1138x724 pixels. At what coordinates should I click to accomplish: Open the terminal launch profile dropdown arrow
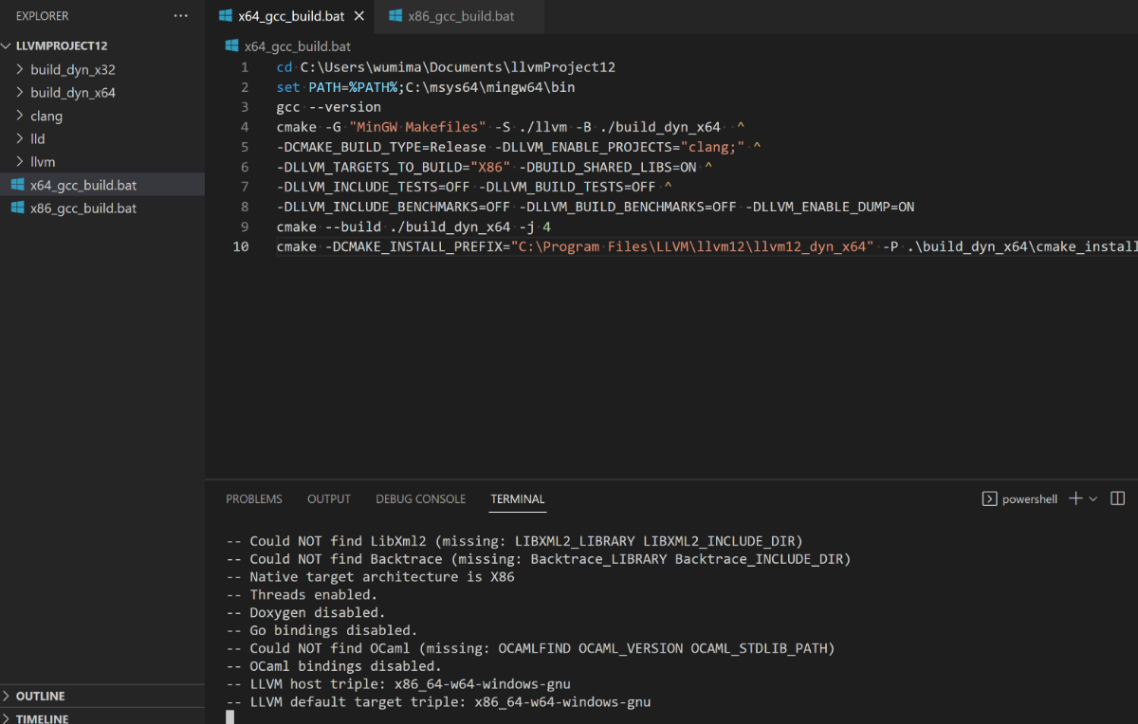[x=1092, y=498]
